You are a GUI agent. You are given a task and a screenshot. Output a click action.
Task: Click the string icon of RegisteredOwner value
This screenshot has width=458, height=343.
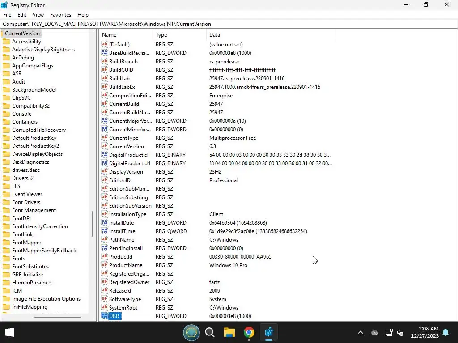click(105, 282)
